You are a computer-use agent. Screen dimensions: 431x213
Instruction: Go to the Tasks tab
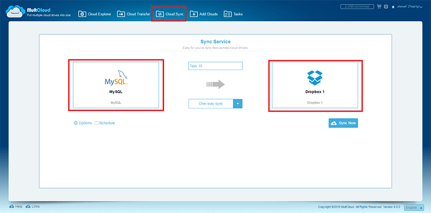(233, 14)
